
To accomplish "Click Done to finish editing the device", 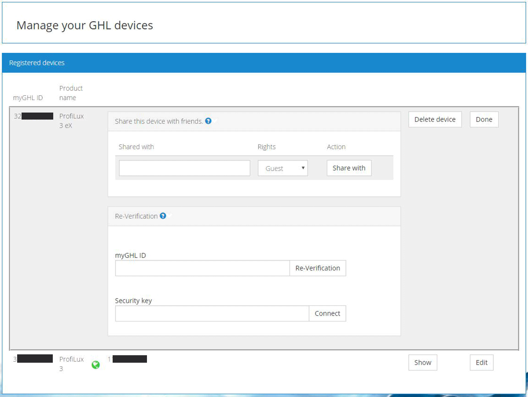I will click(x=484, y=120).
